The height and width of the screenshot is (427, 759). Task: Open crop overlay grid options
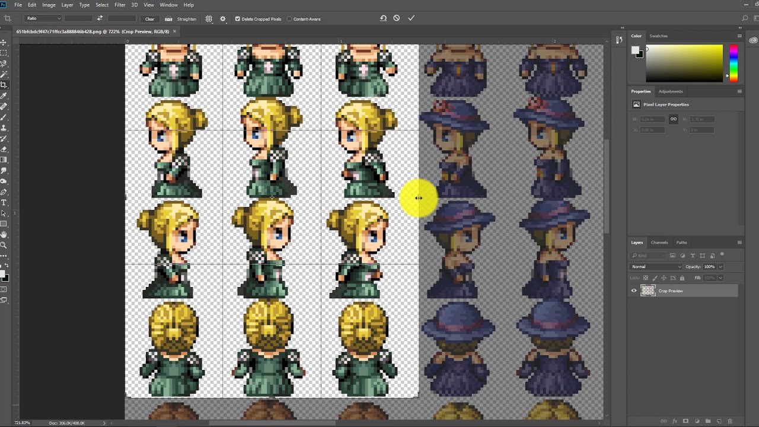click(209, 19)
